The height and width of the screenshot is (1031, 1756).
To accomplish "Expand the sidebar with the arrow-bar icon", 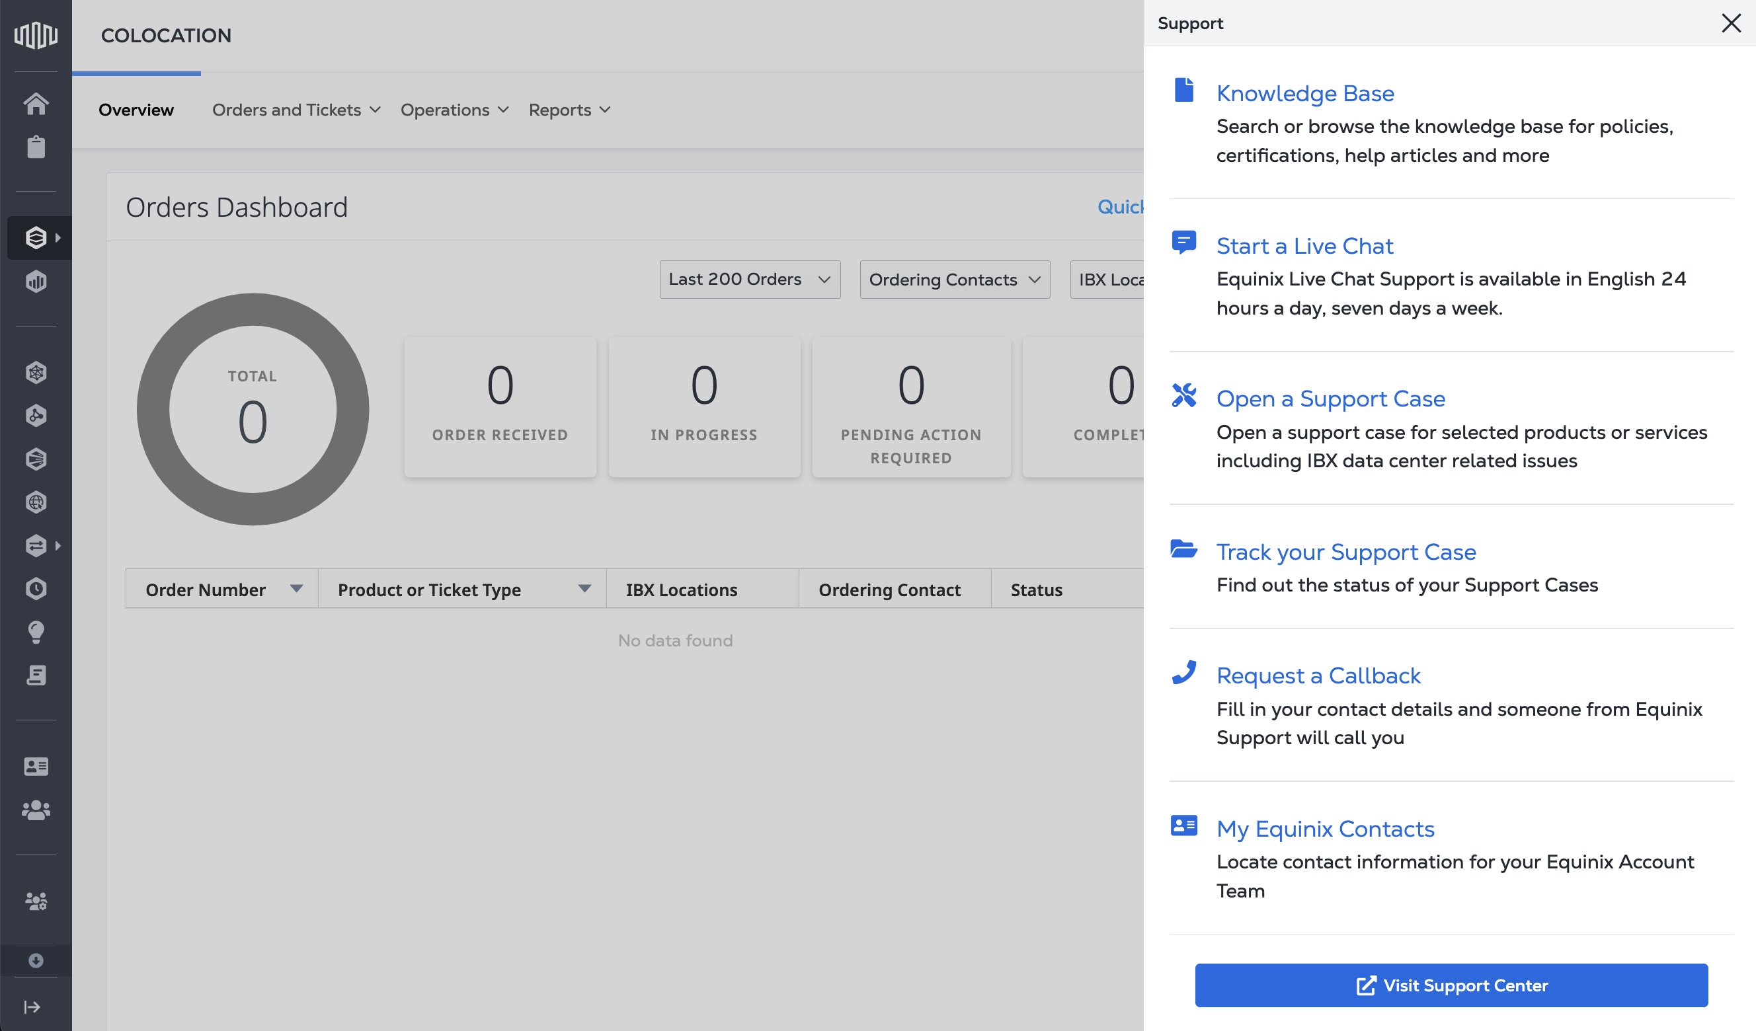I will 32,1007.
